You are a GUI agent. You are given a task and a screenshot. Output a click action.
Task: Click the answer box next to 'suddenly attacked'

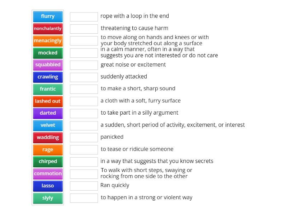(84, 77)
